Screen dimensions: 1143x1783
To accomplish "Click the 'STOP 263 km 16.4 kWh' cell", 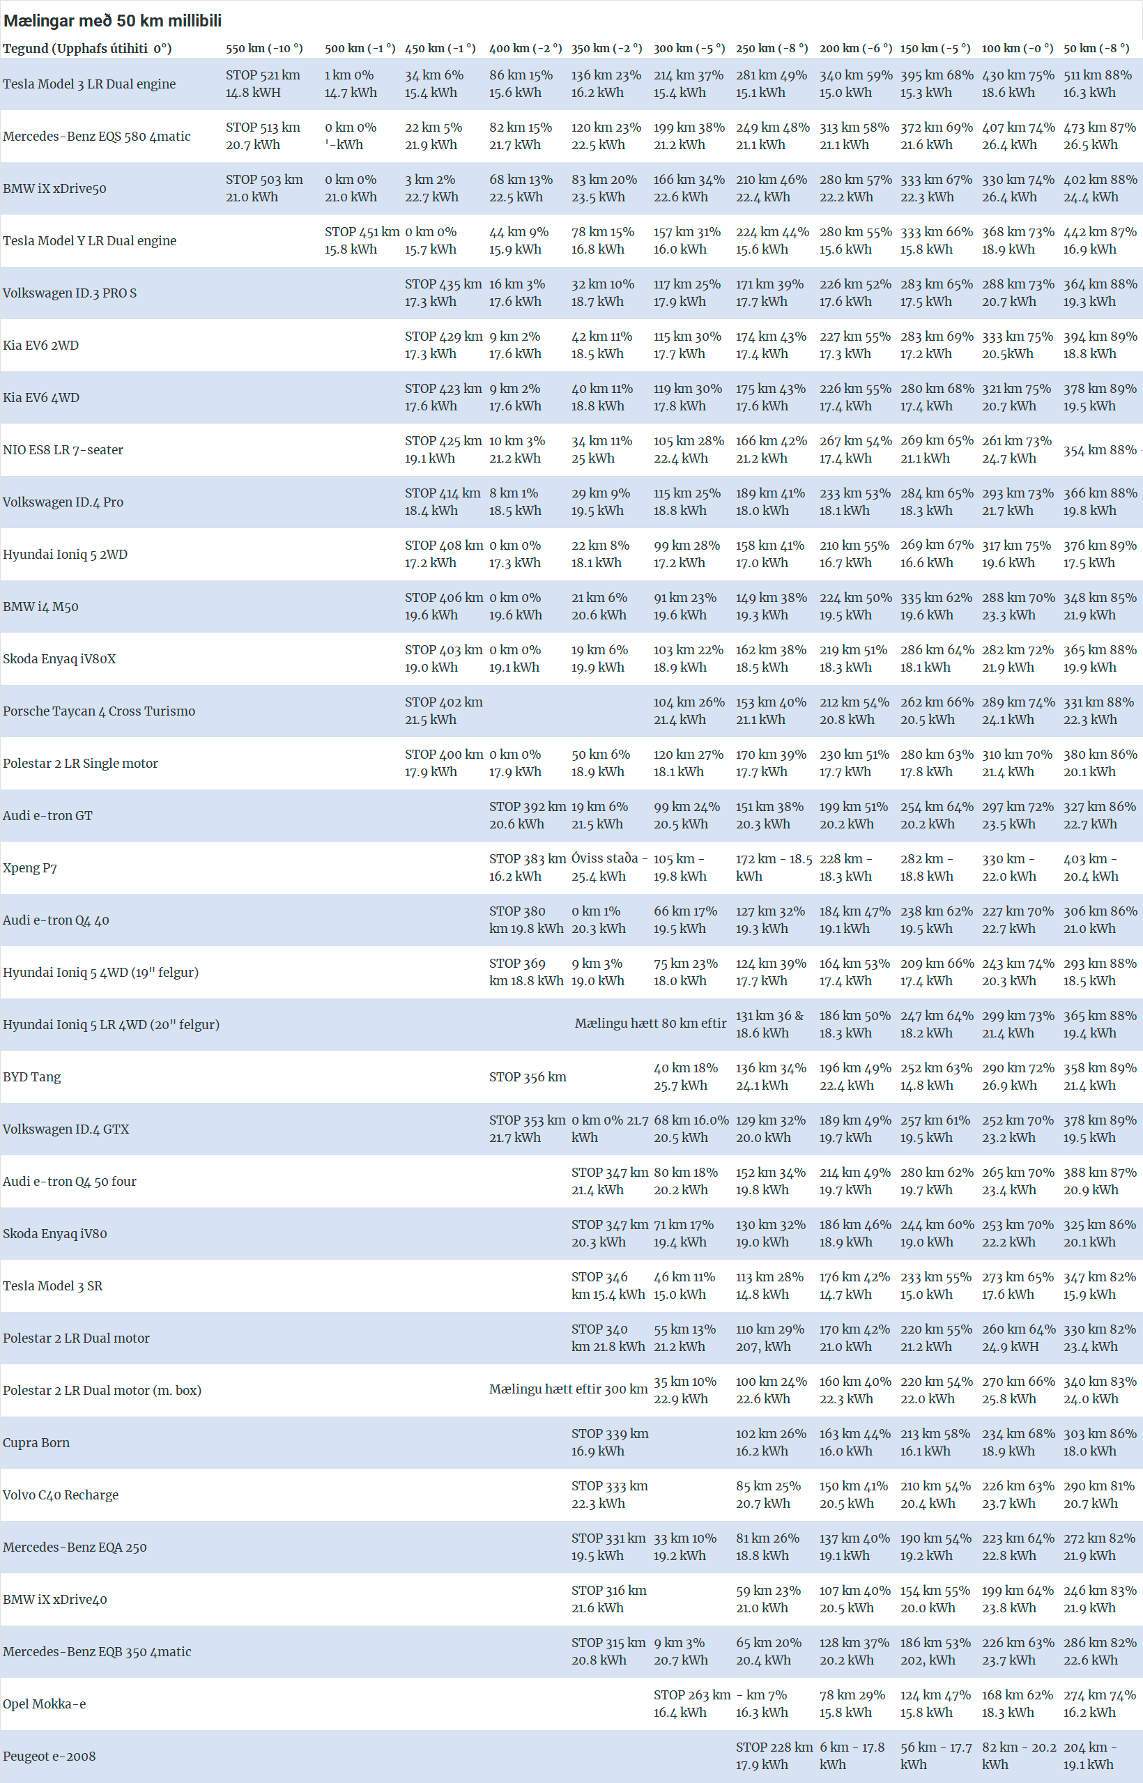I will 693,1704.
